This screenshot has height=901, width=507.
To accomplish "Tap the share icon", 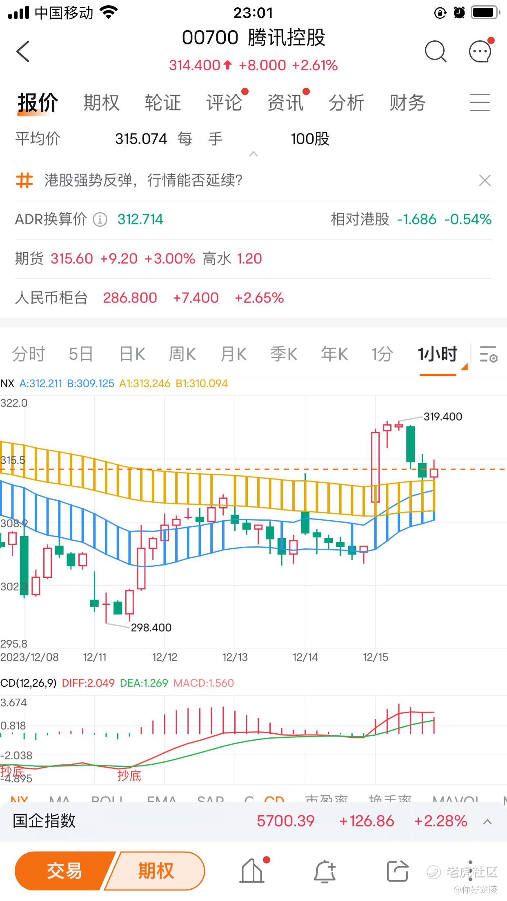I will click(x=397, y=871).
